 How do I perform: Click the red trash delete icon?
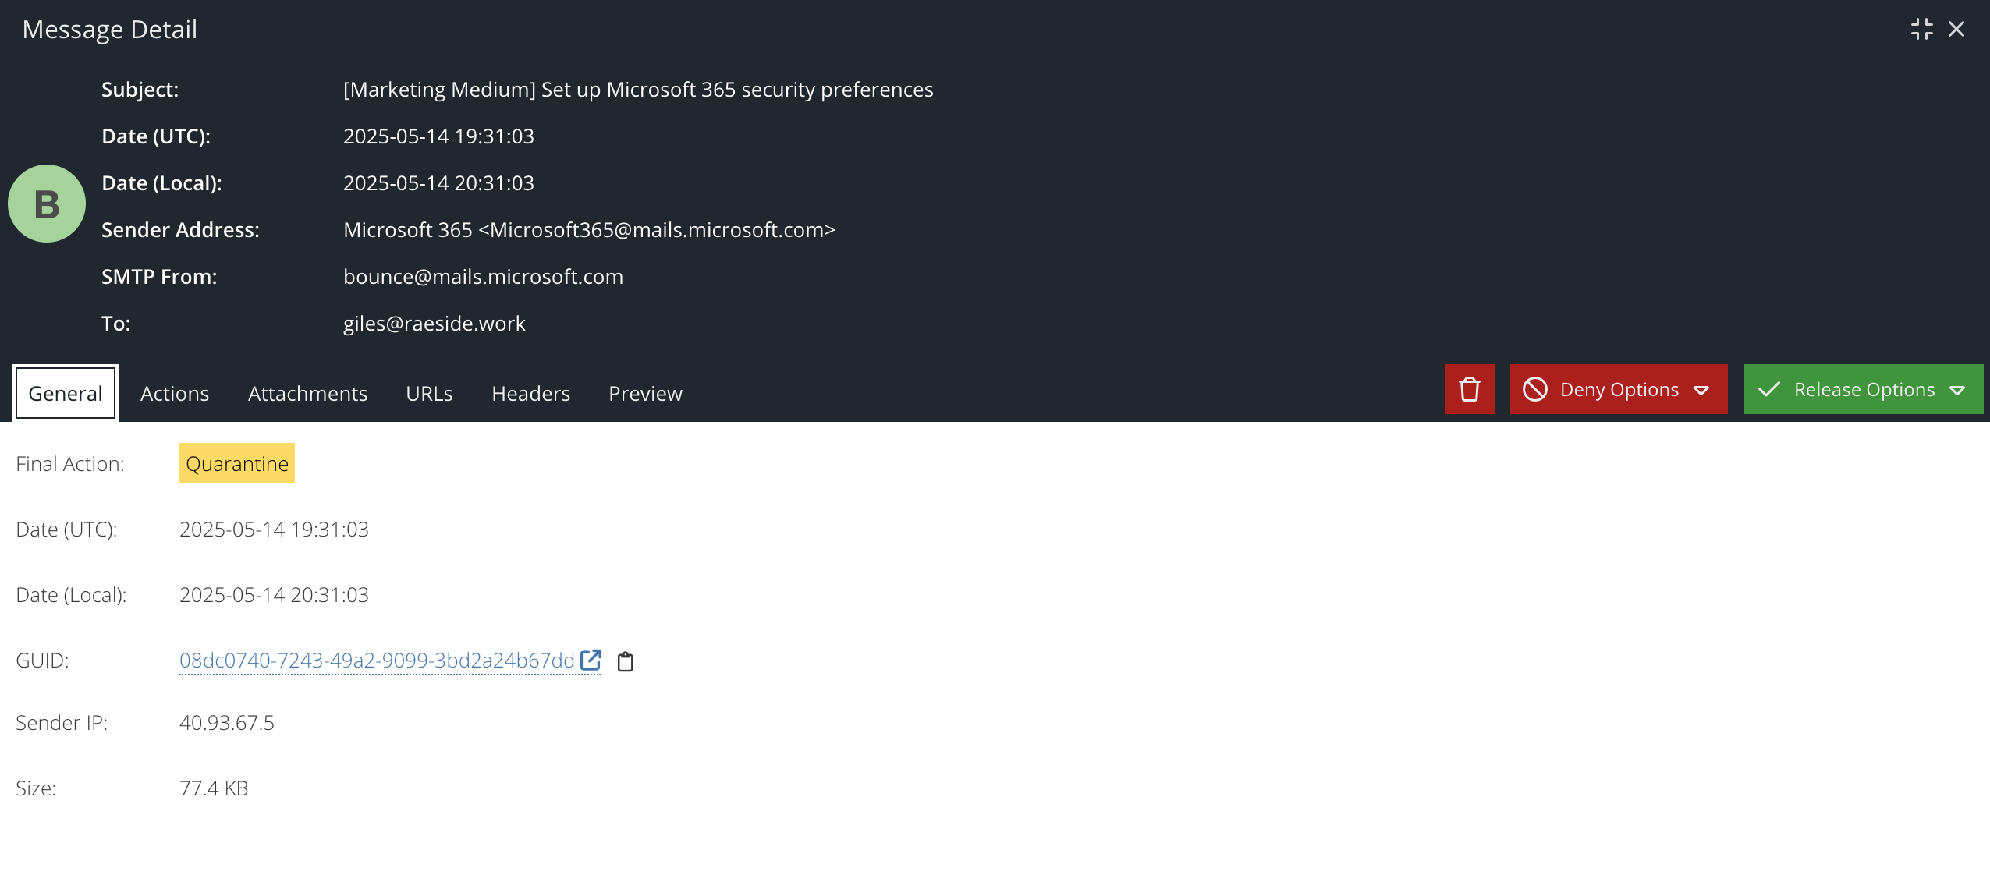[x=1469, y=389]
